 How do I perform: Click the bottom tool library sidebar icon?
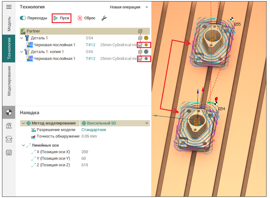[9, 152]
